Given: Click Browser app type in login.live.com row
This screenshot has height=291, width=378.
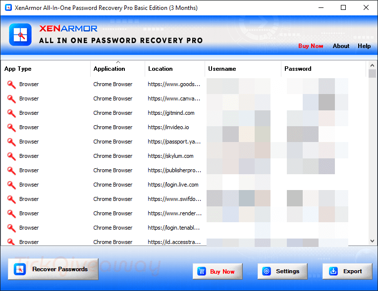Looking at the screenshot, I should pyautogui.click(x=29, y=185).
